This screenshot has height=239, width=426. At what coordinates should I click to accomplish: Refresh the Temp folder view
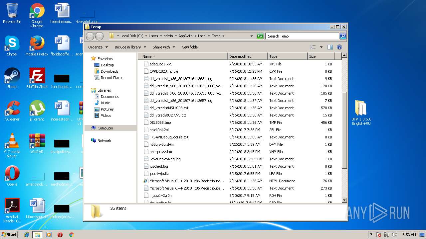point(260,36)
